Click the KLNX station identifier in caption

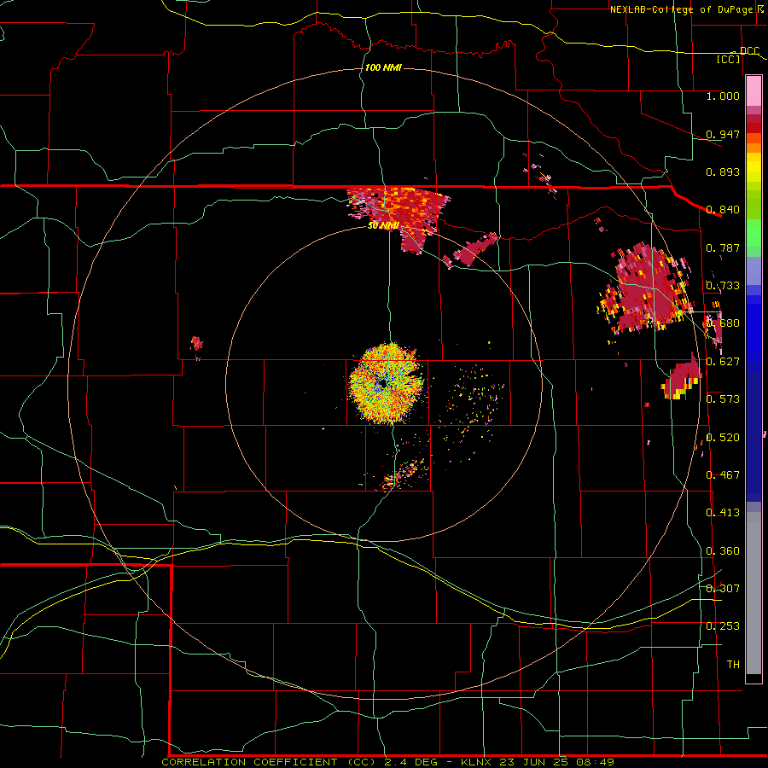tap(477, 762)
